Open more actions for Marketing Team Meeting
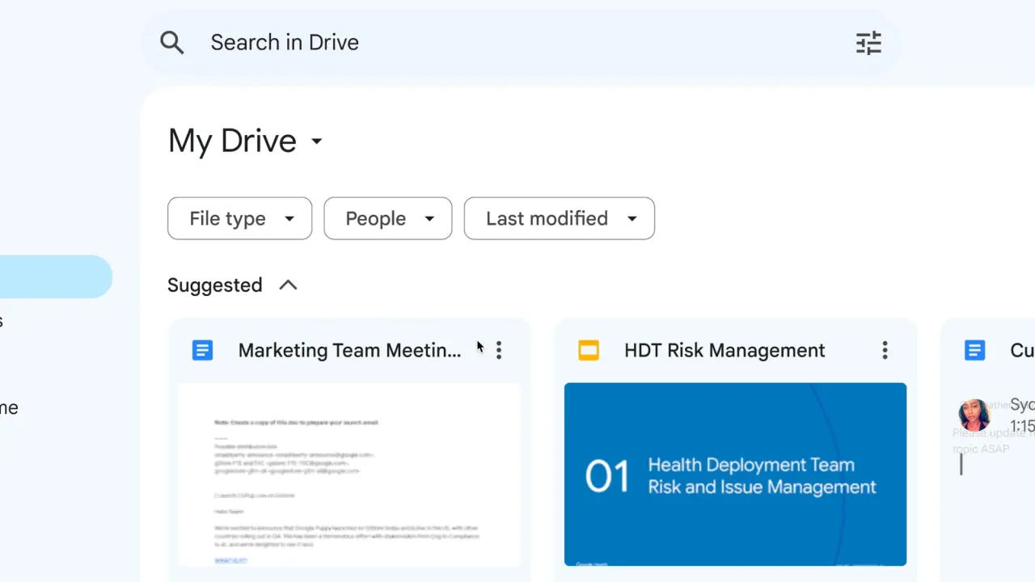This screenshot has width=1035, height=582. (x=499, y=350)
